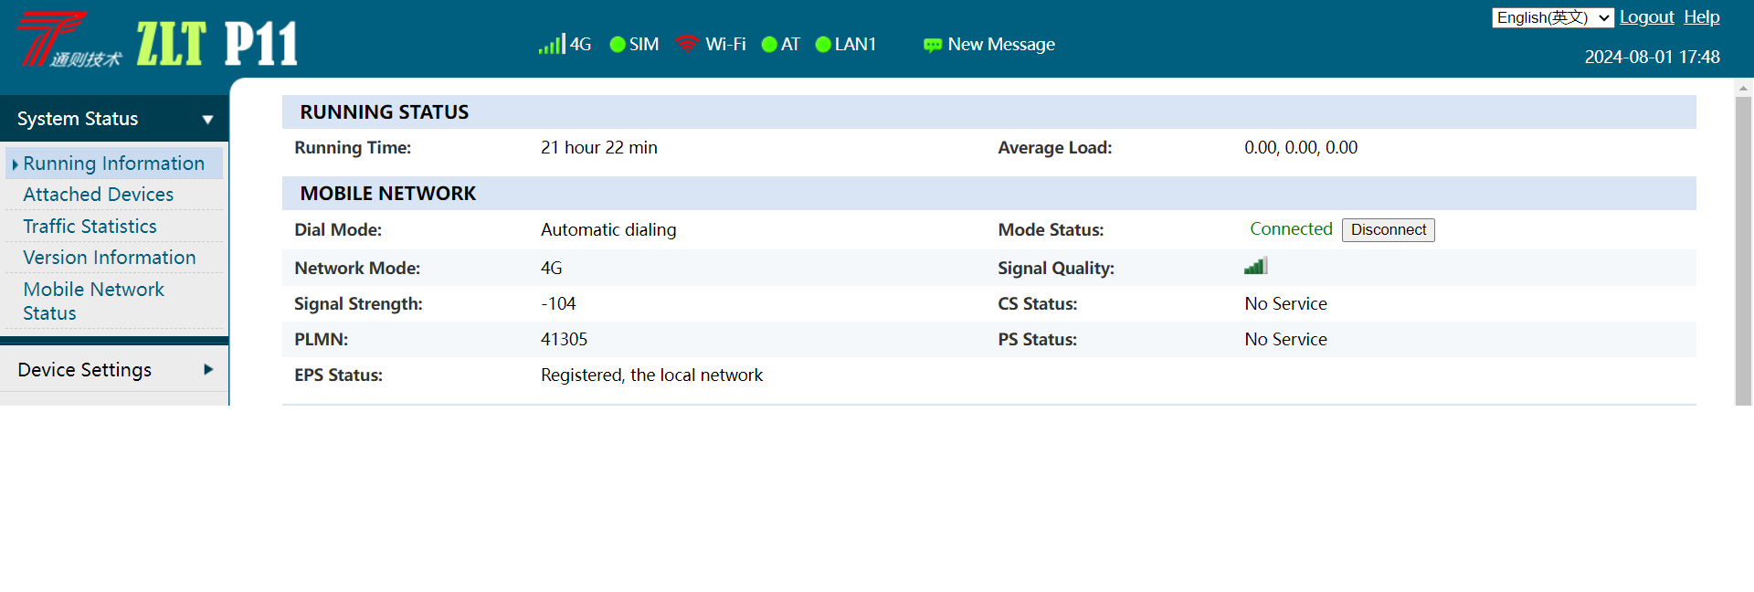Image resolution: width=1754 pixels, height=592 pixels.
Task: Expand the Device Settings menu section
Action: click(x=114, y=369)
